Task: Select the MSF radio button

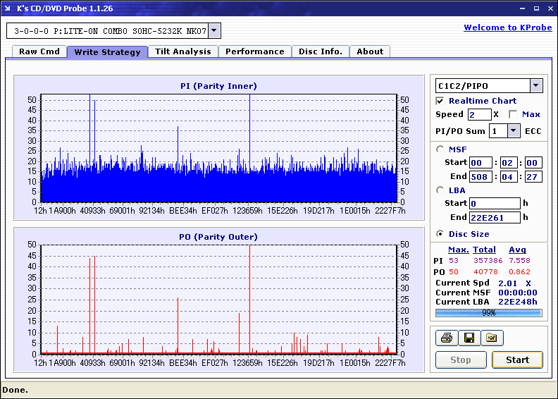Action: pos(440,149)
